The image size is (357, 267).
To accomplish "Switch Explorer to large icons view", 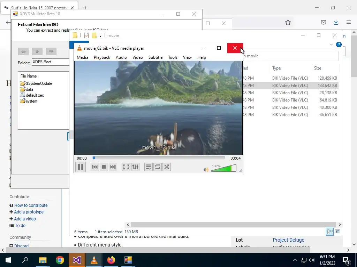I will tap(337, 232).
